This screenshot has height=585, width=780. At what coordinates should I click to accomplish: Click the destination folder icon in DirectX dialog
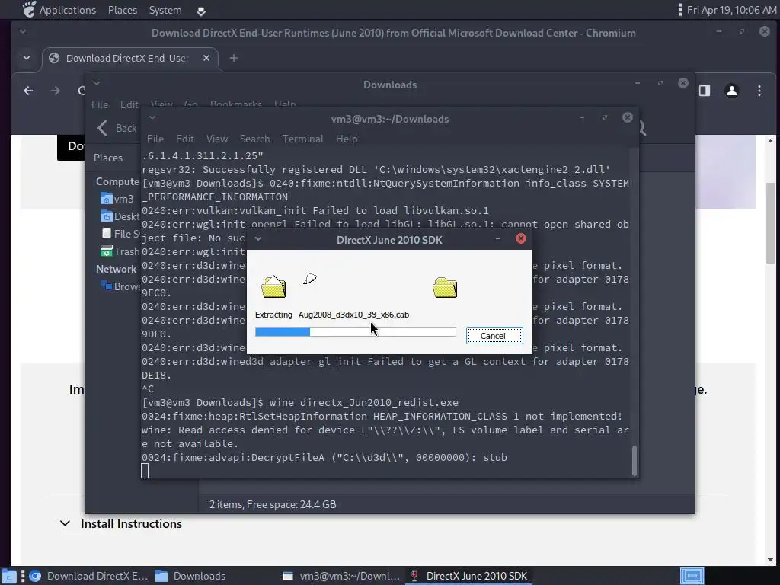click(445, 287)
